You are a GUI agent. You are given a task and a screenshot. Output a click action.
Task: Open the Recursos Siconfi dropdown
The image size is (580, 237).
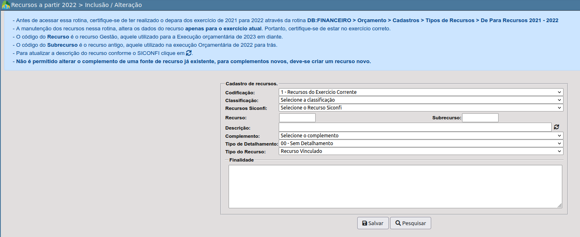tap(421, 108)
